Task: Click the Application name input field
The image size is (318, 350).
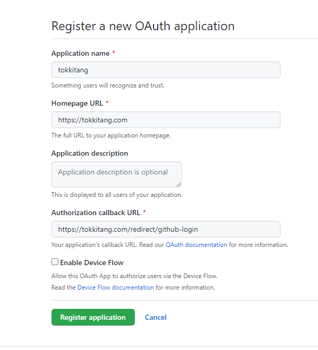Action: (166, 70)
